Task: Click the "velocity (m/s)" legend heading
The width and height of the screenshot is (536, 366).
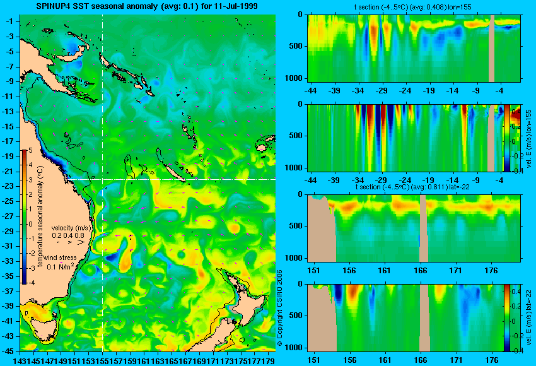Action: coord(71,228)
